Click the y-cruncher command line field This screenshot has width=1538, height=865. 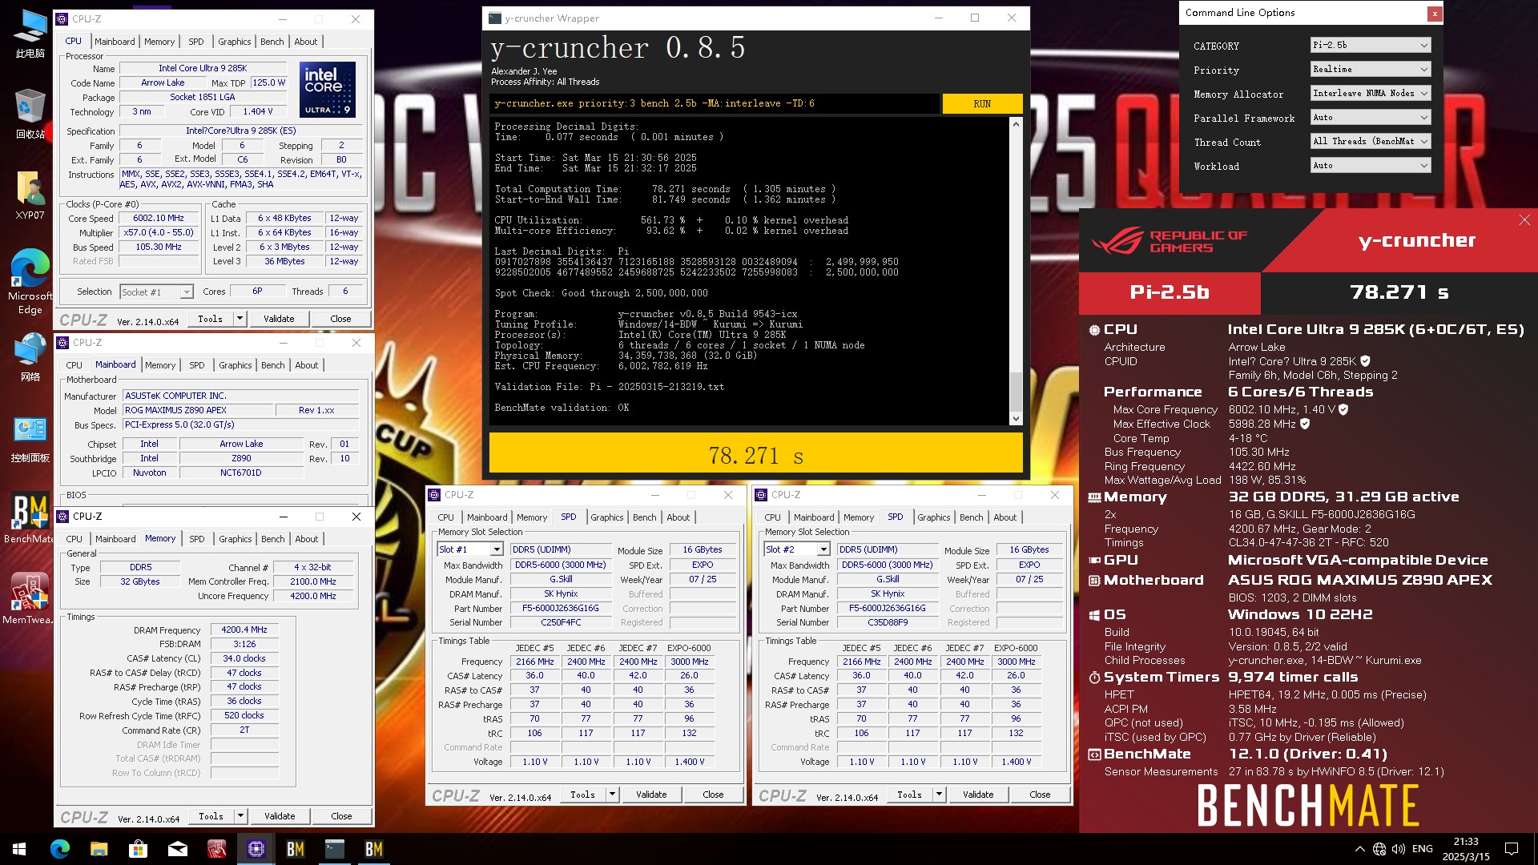(x=715, y=103)
